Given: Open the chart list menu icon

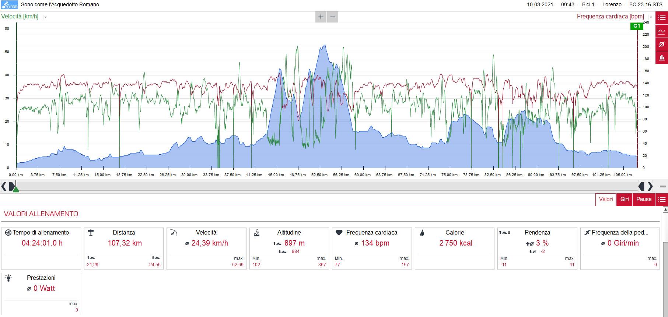Looking at the screenshot, I should [x=662, y=18].
